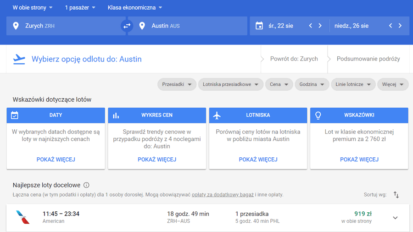Open the Przesiadki filter

coord(177,84)
